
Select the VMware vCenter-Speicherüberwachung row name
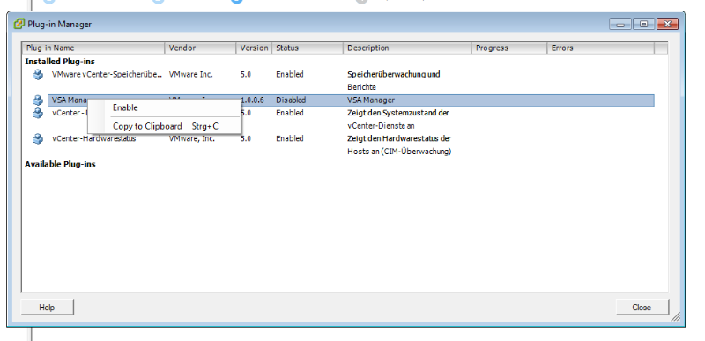pyautogui.click(x=107, y=75)
